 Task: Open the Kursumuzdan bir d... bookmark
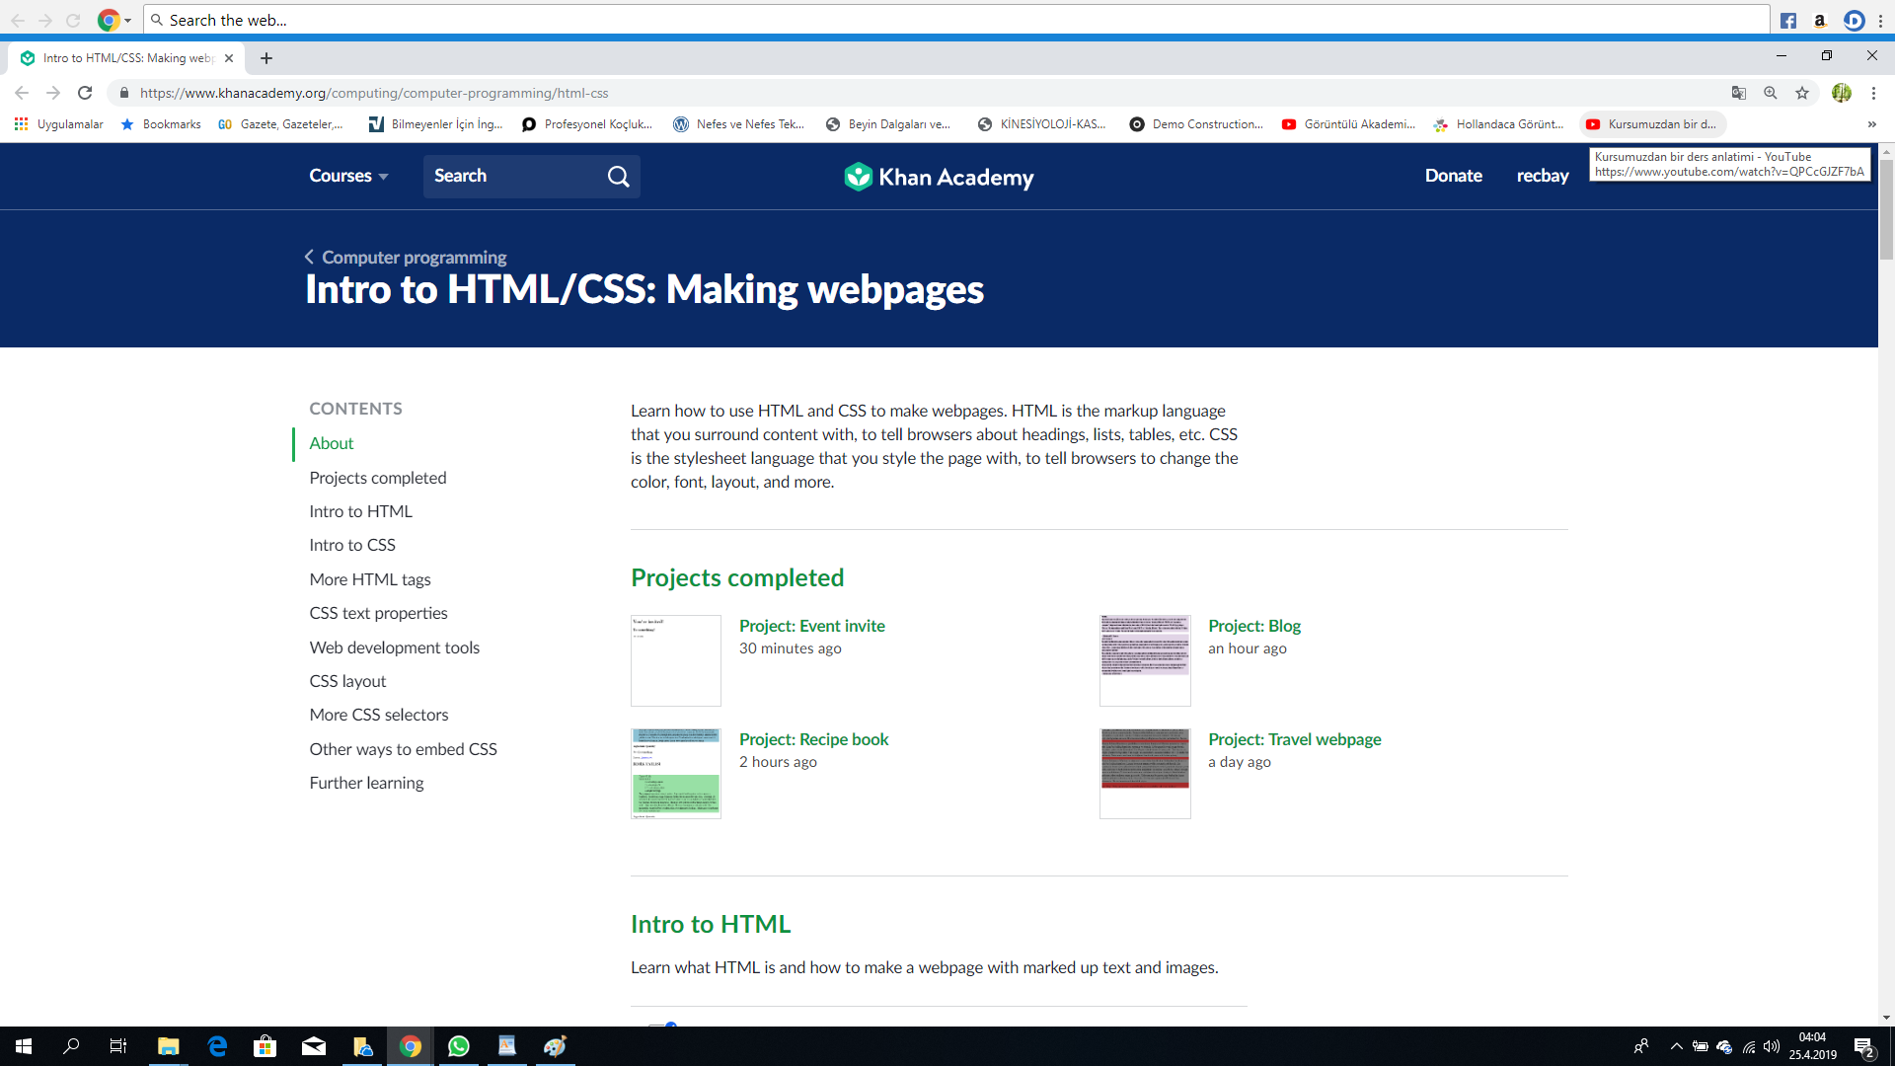click(1651, 124)
